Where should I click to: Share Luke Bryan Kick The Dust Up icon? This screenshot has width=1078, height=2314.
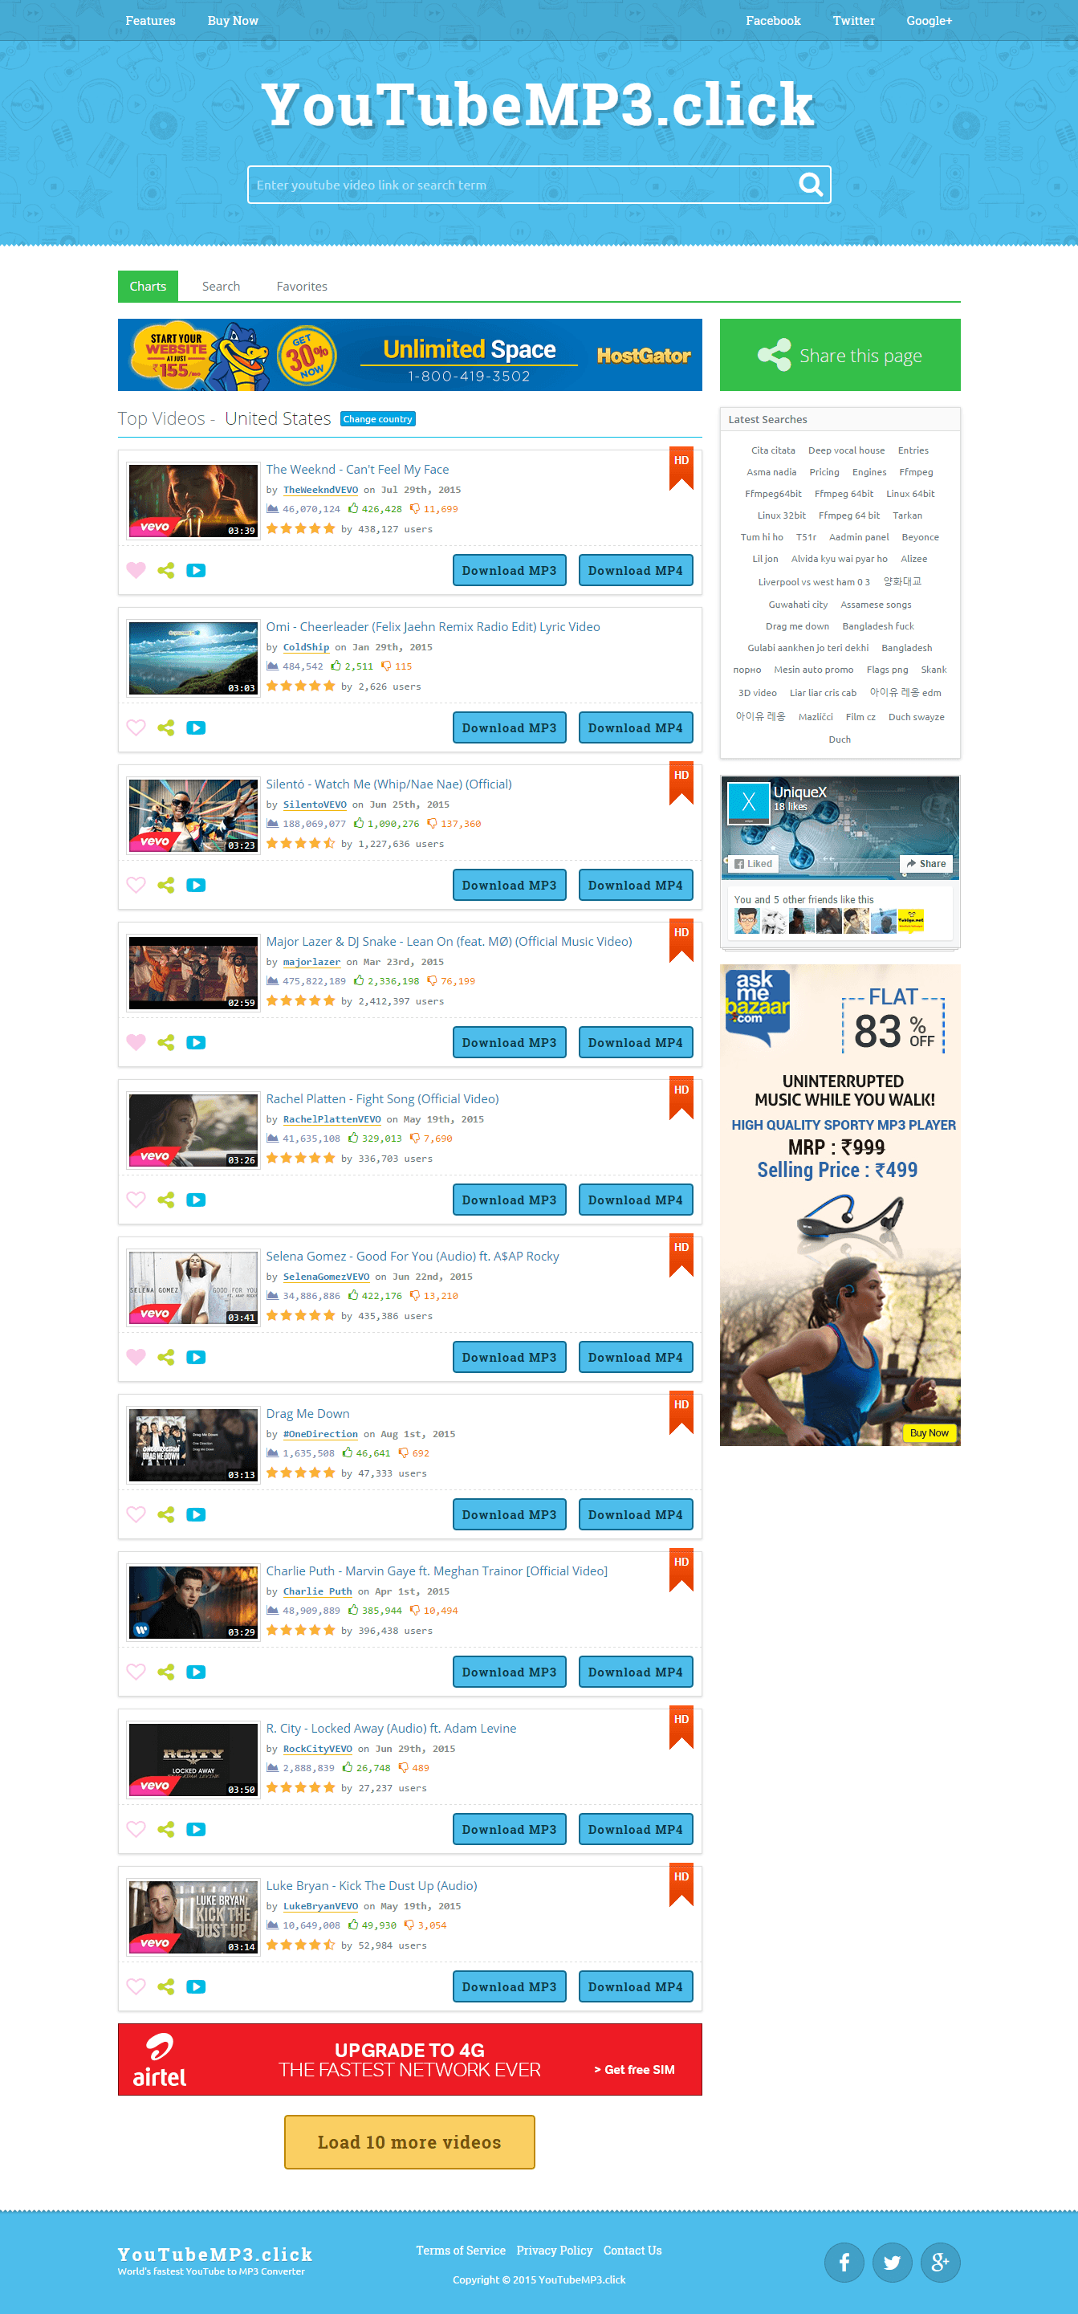tap(166, 1986)
